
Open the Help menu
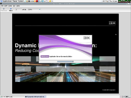coord(18,6)
